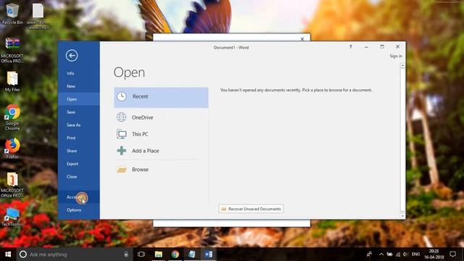Click the Sign in link
Image resolution: width=464 pixels, height=261 pixels.
pos(396,56)
